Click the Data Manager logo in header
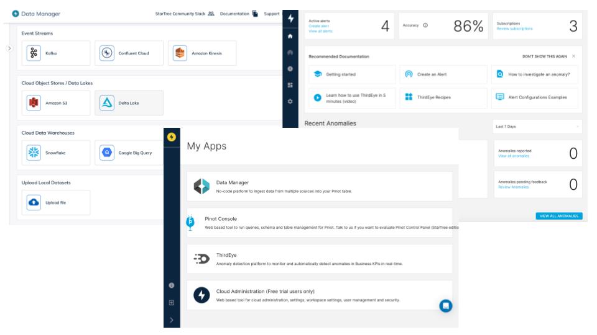The image size is (597, 335). [x=16, y=14]
